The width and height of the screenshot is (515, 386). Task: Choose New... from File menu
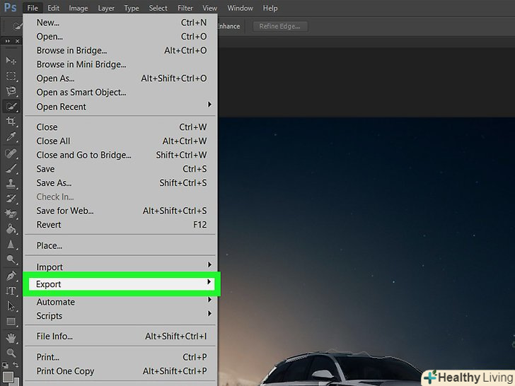tap(120, 23)
